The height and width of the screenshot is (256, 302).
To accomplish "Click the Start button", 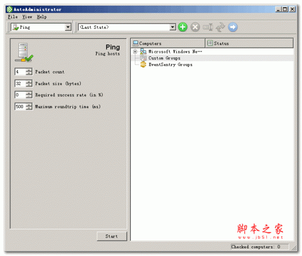I will [112, 236].
